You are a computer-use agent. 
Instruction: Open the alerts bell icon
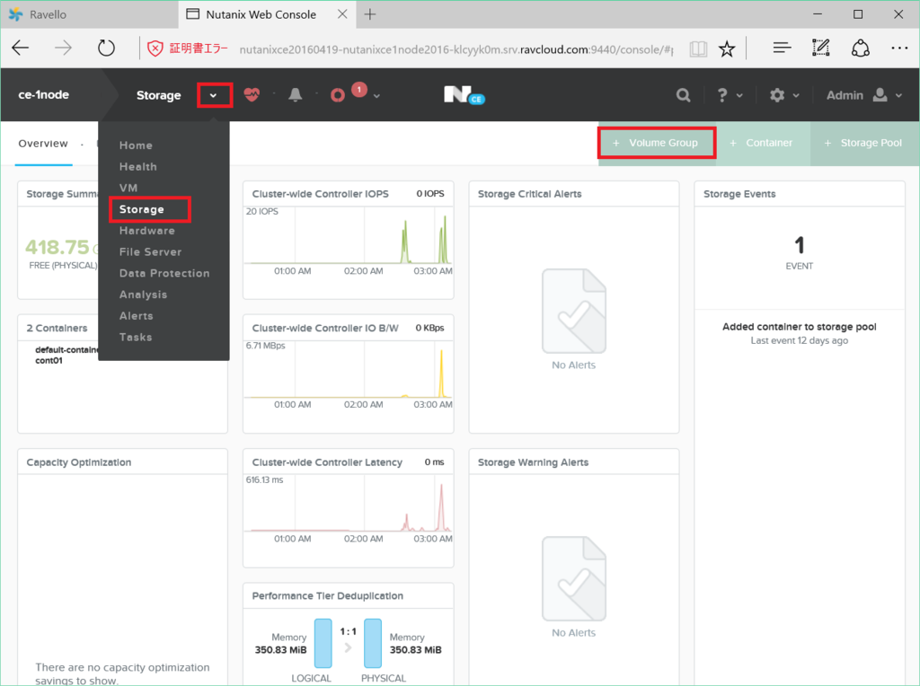295,95
